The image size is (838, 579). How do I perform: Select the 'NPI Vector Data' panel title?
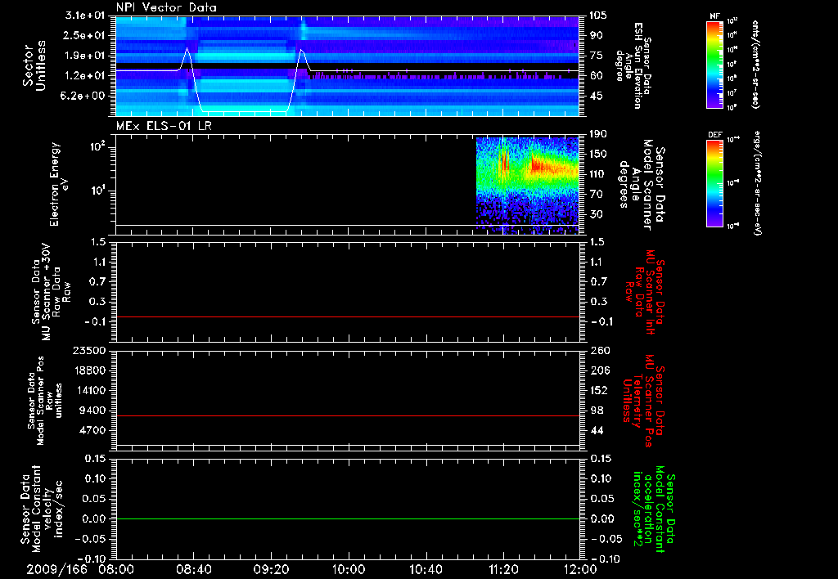pos(166,7)
